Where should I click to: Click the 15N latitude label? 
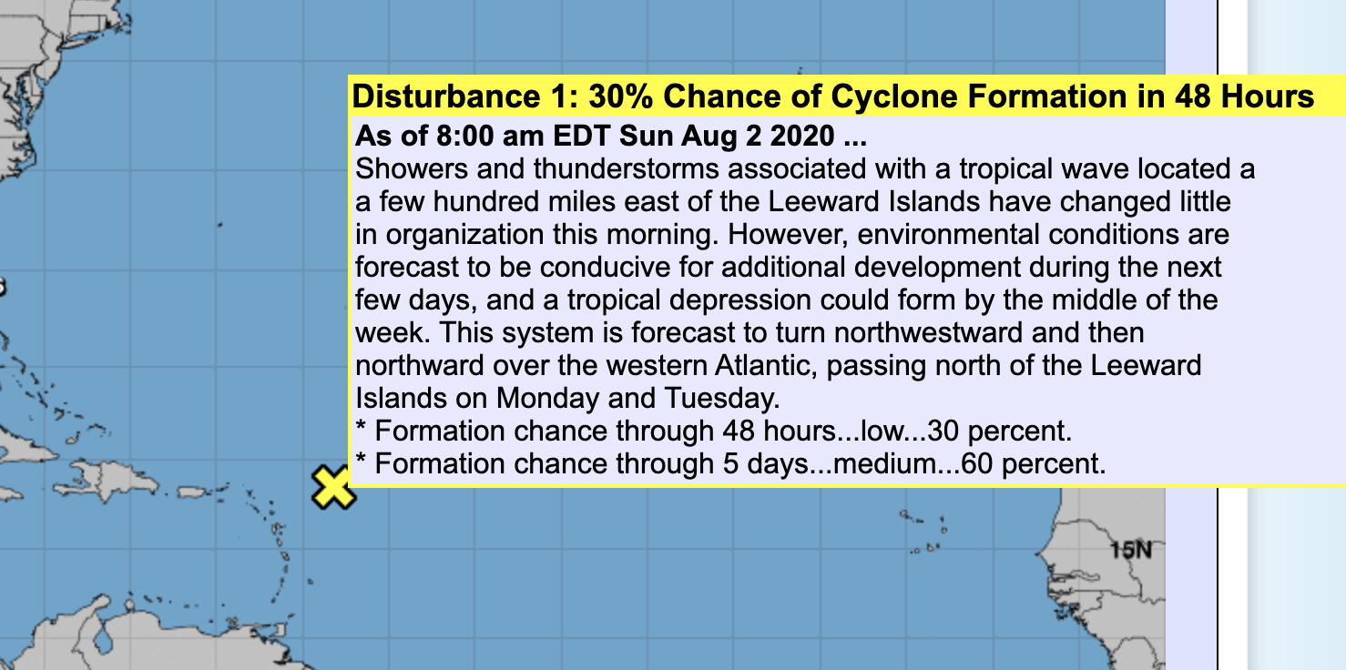tap(1133, 549)
